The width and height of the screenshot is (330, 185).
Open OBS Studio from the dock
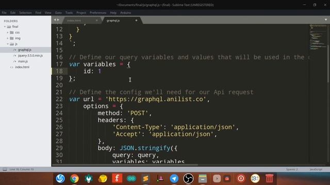(188, 178)
